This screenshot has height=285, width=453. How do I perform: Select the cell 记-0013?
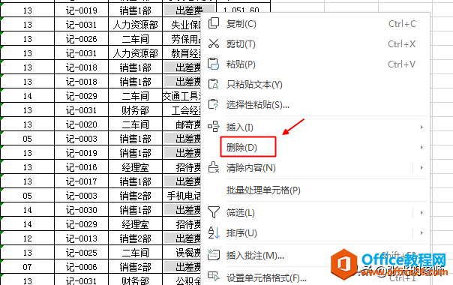click(x=81, y=238)
